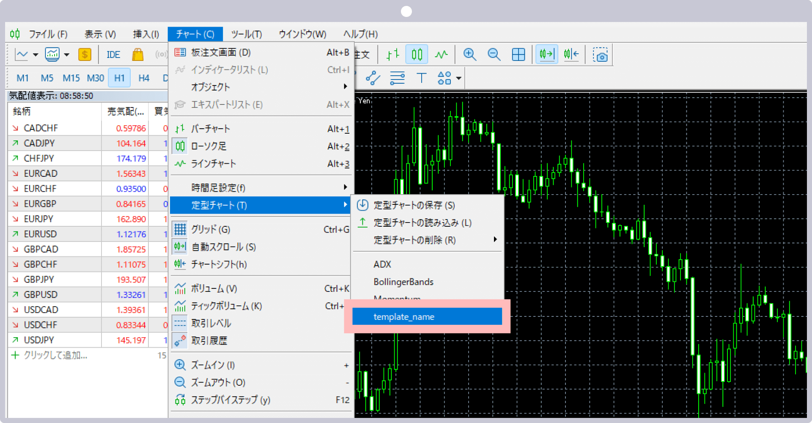
Task: Open the ツール menu
Action: coord(247,34)
